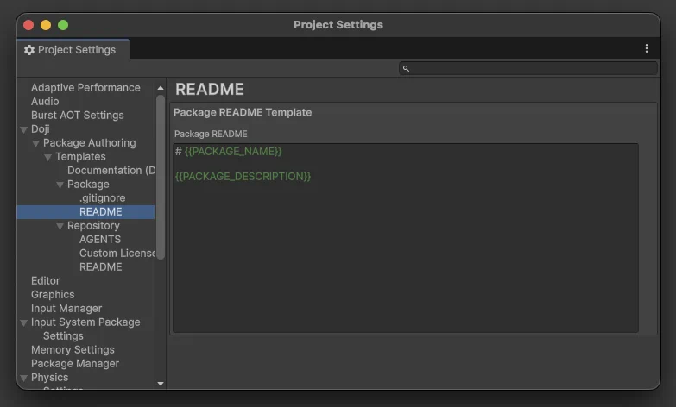
Task: Select Adaptive Performance settings
Action: [85, 87]
